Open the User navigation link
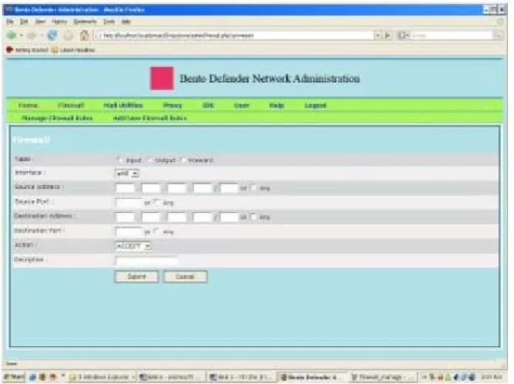This screenshot has height=384, width=514. pyautogui.click(x=242, y=106)
